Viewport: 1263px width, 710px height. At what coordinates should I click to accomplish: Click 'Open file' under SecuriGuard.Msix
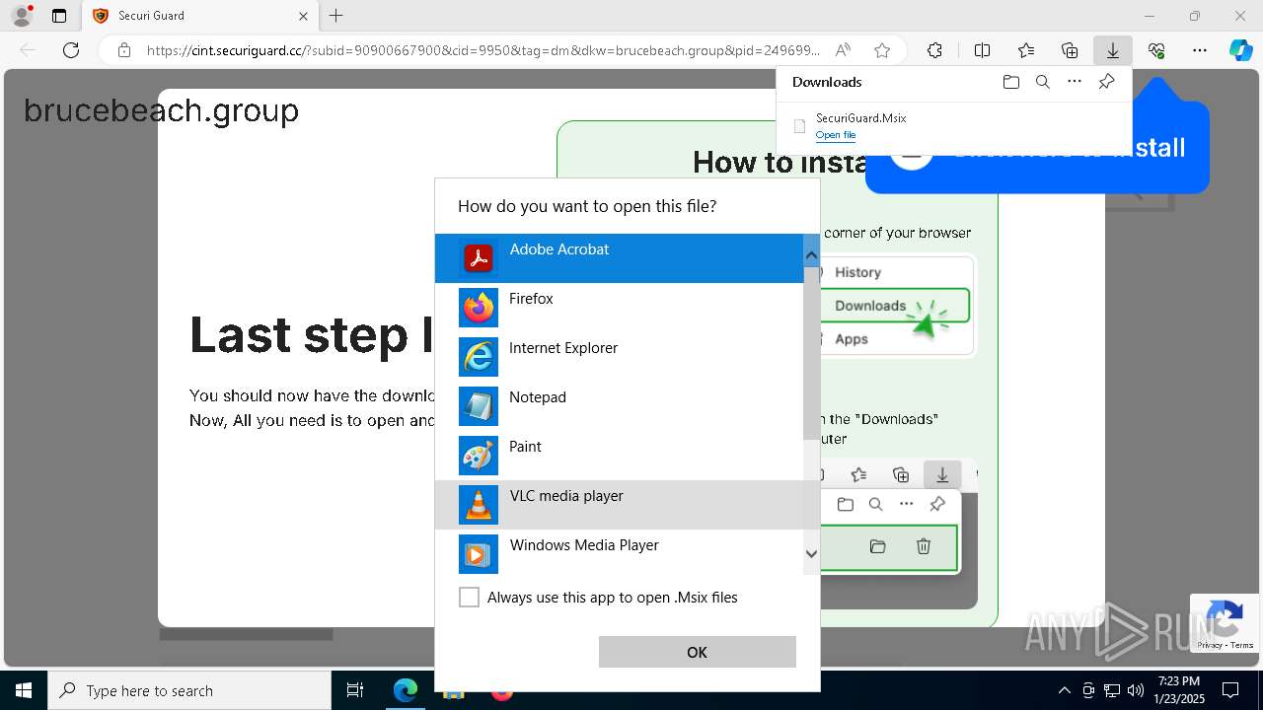click(x=835, y=135)
